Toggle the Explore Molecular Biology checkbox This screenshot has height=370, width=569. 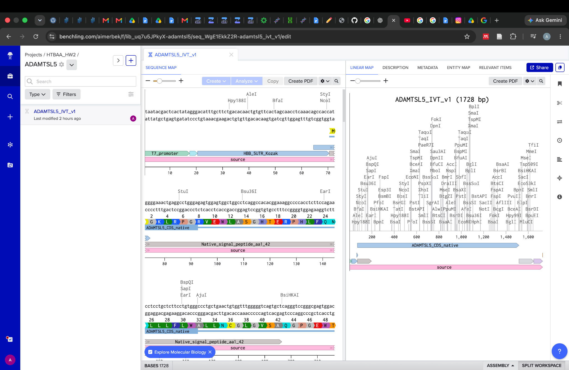[150, 352]
